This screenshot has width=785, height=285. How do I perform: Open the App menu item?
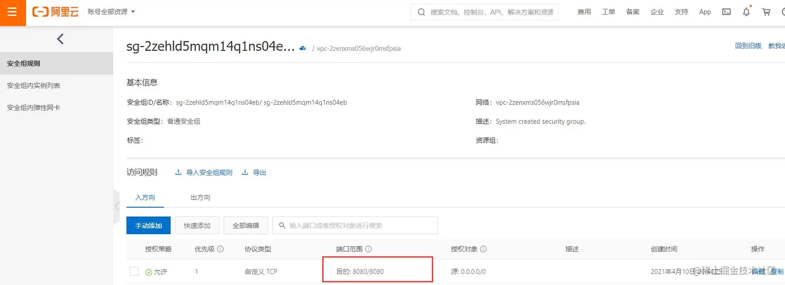tap(705, 12)
